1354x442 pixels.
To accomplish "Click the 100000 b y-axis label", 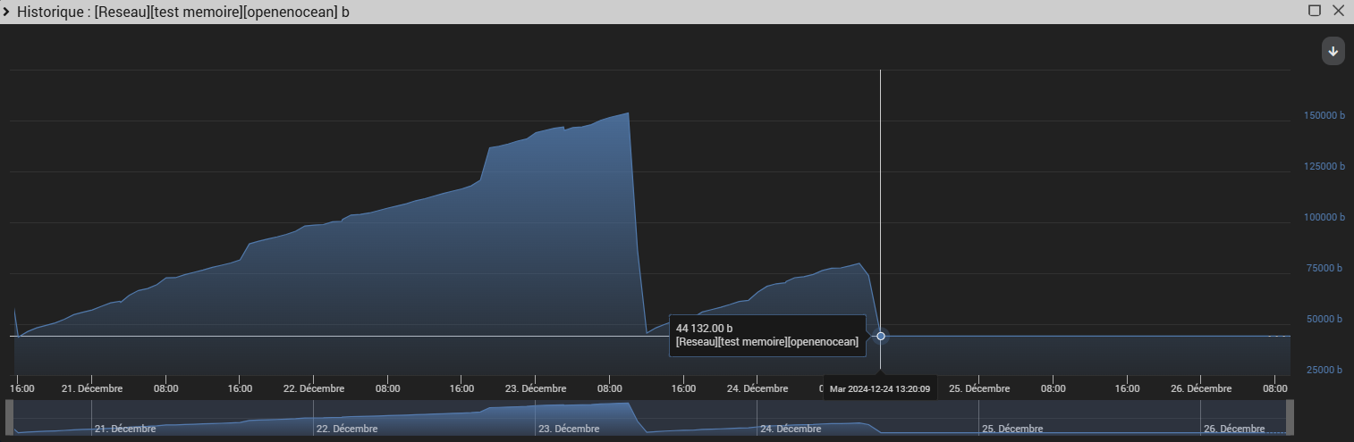I will pos(1323,218).
